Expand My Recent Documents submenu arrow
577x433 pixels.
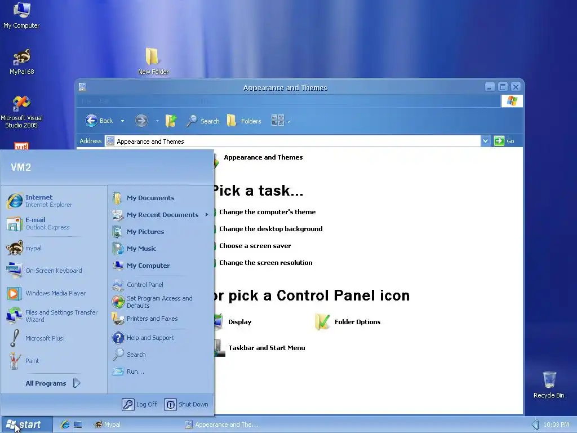(x=206, y=215)
